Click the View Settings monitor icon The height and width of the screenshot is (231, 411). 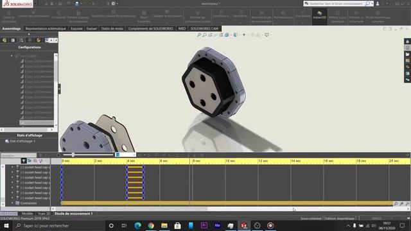point(267,35)
